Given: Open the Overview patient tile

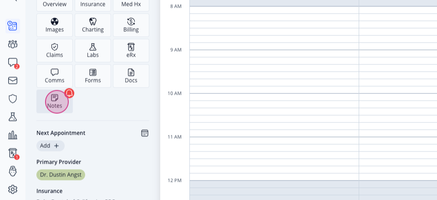Looking at the screenshot, I should [55, 5].
